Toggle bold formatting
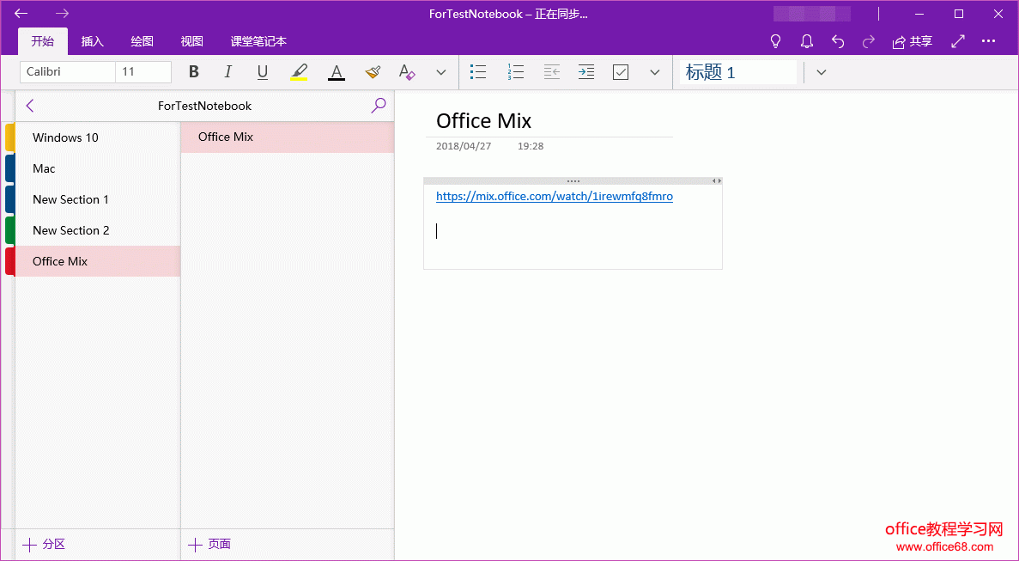The height and width of the screenshot is (561, 1019). [193, 72]
